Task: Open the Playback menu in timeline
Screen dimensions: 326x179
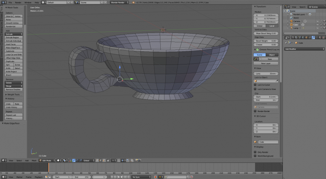Action: pyautogui.click(x=39, y=177)
